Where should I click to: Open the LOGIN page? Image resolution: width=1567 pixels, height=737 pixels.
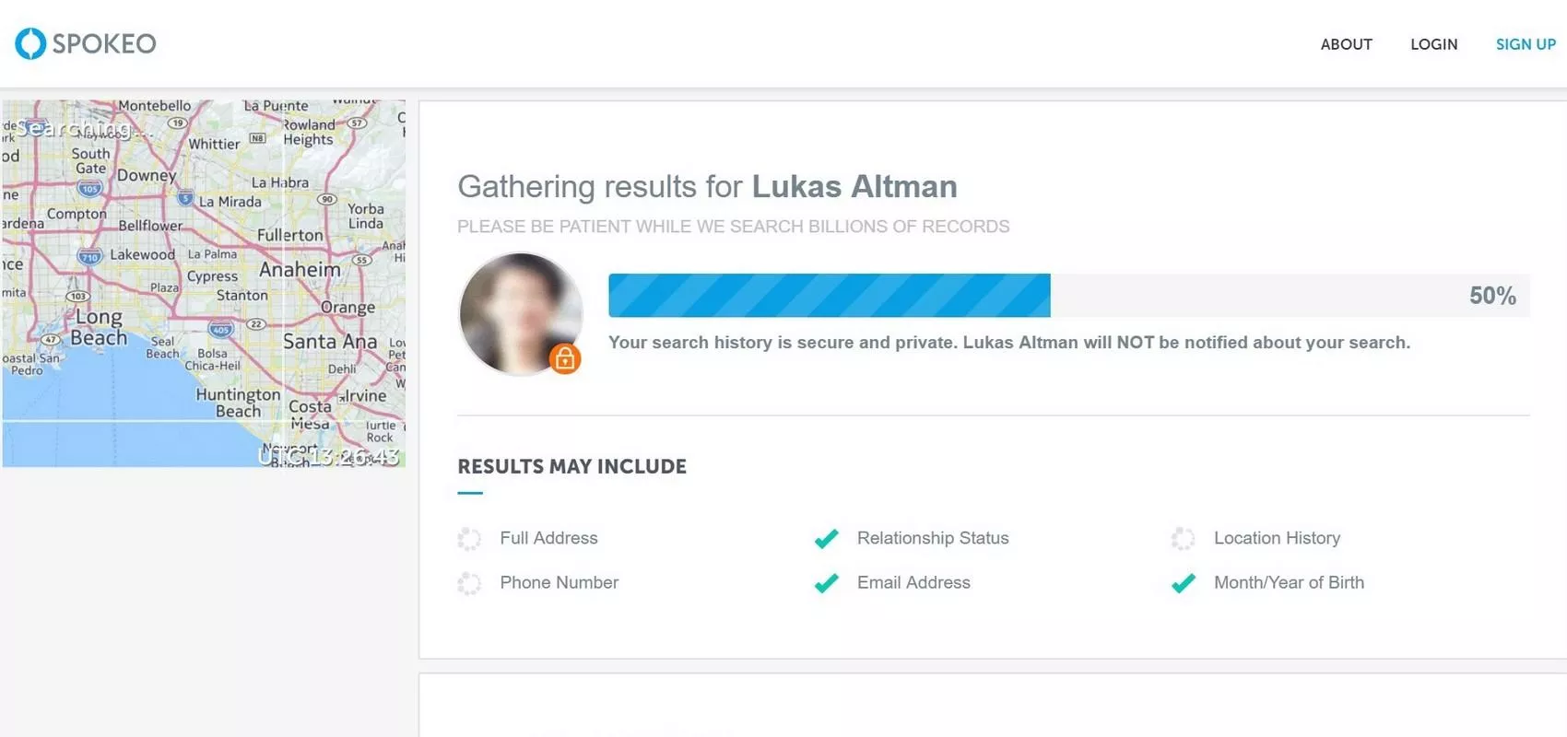click(1433, 44)
